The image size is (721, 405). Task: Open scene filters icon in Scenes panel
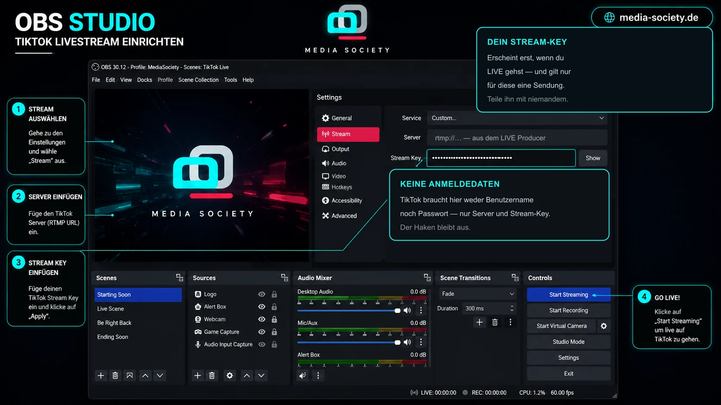coord(130,375)
